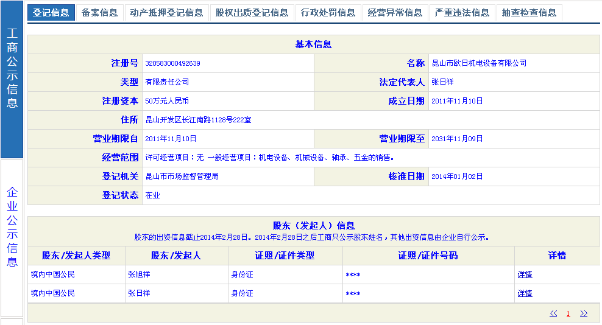The image size is (602, 325).
Task: View the 行政处罚信息 tab
Action: (x=328, y=13)
